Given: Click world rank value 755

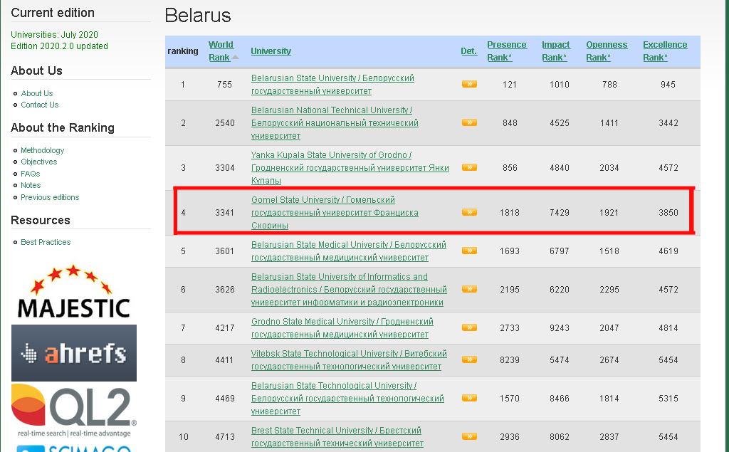Looking at the screenshot, I should point(224,85).
